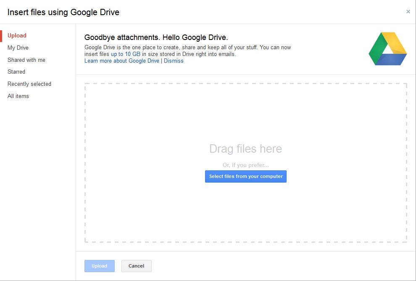Click the Goodbye attachments heading
The image size is (416, 281).
click(156, 37)
